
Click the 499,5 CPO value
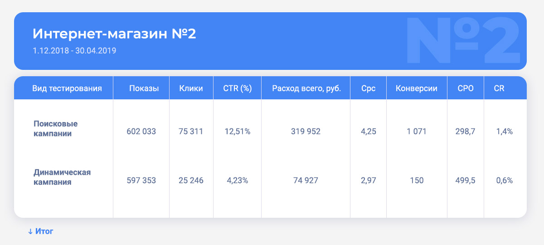pyautogui.click(x=466, y=181)
